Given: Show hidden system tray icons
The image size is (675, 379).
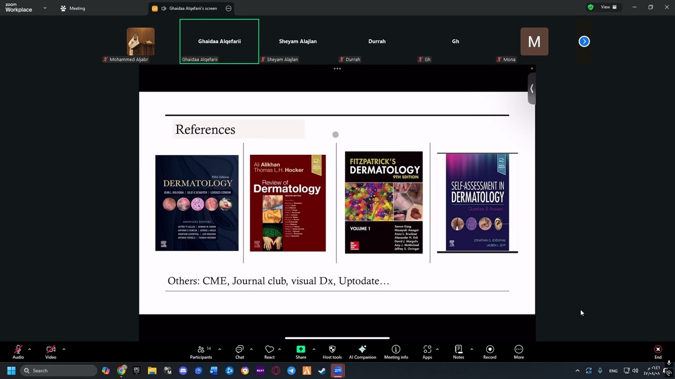Looking at the screenshot, I should pos(577,371).
